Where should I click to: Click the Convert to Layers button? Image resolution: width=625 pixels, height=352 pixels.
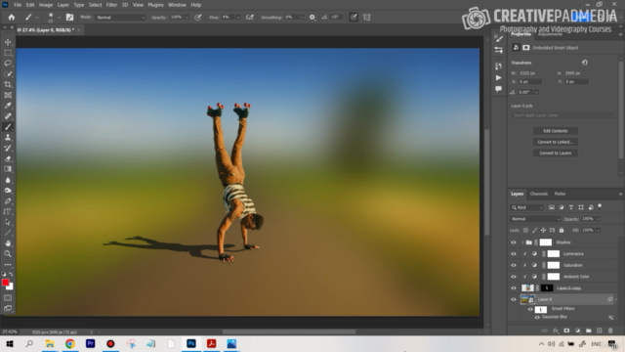(556, 154)
